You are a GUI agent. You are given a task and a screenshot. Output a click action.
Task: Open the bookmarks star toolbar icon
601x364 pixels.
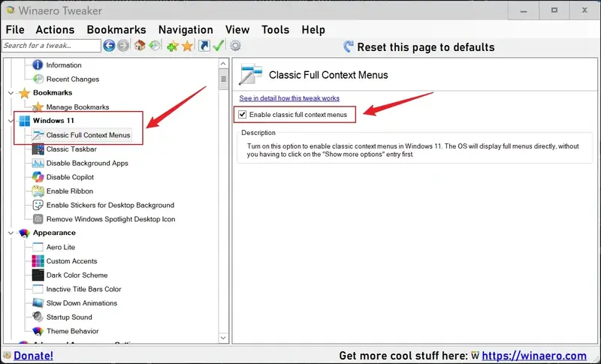[x=187, y=46]
